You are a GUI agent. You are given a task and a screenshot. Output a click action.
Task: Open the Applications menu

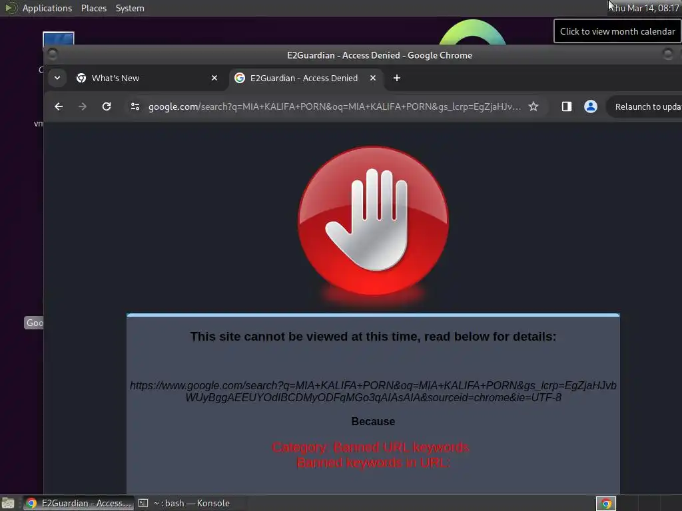[x=47, y=8]
